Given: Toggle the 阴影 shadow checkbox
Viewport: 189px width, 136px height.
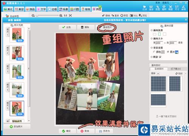Looking at the screenshot, I should [x=160, y=57].
